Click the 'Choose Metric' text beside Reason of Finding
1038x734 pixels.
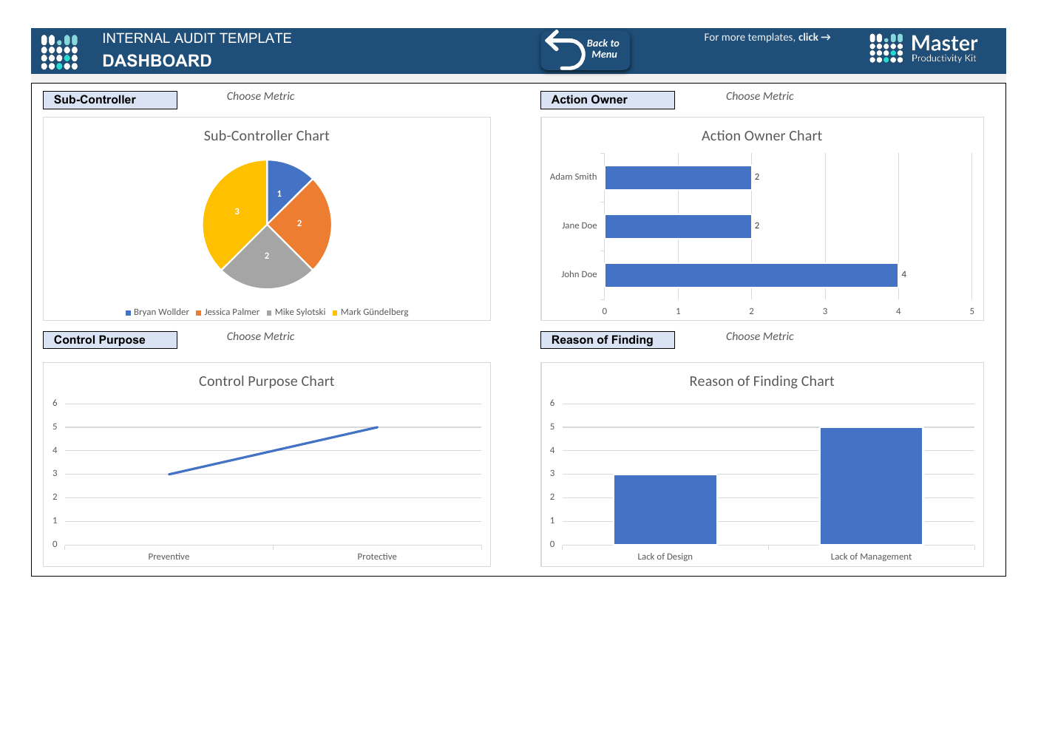759,336
